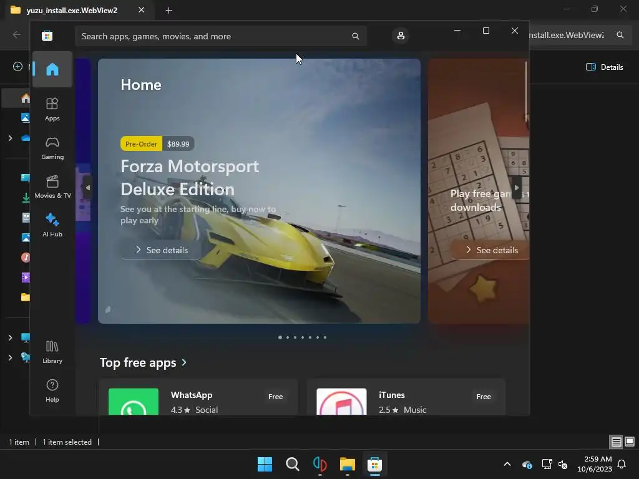Screen dimensions: 639x479
Task: Add a new File Explorer tab
Action: [x=168, y=11]
